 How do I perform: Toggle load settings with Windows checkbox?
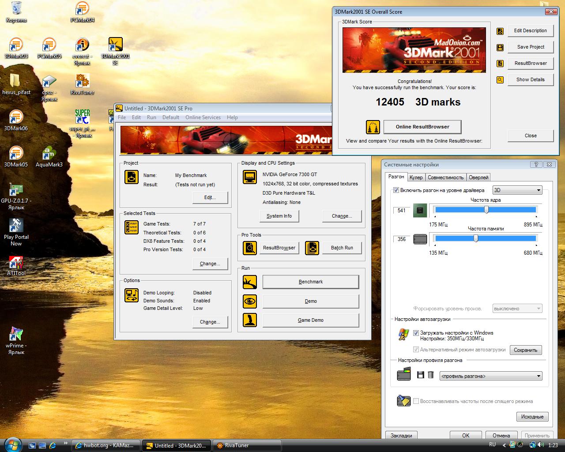click(416, 333)
